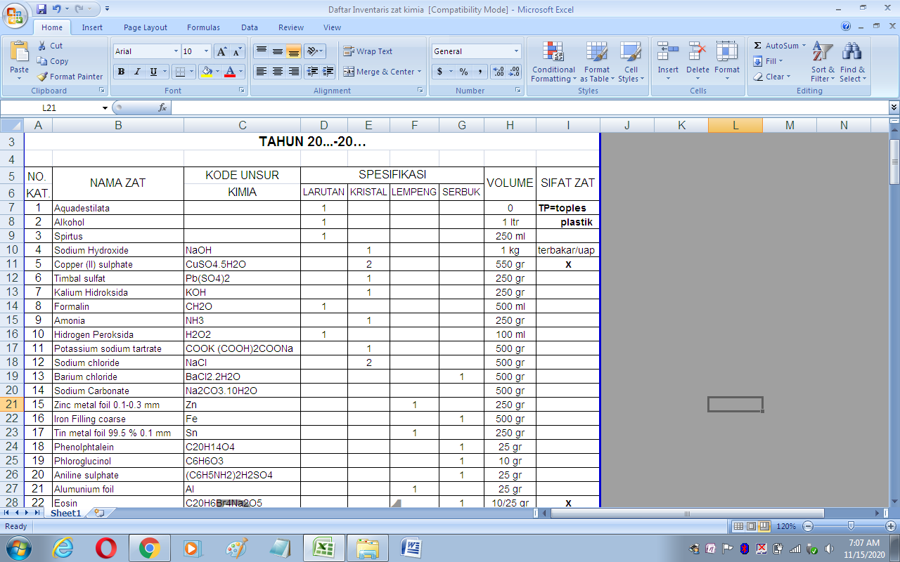Expand the AutoSum dropdown arrow
This screenshot has width=900, height=562.
804,46
